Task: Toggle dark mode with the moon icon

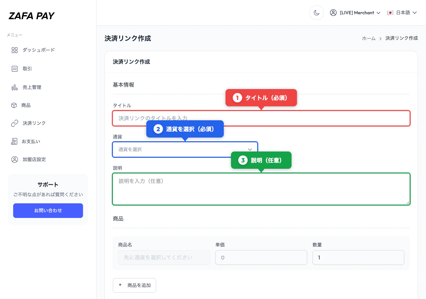Action: pyautogui.click(x=317, y=12)
